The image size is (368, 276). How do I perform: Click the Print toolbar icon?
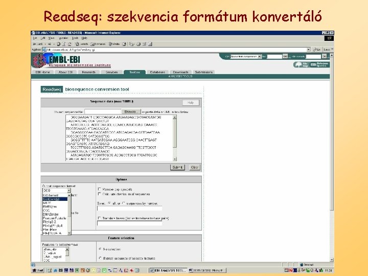tap(139, 44)
